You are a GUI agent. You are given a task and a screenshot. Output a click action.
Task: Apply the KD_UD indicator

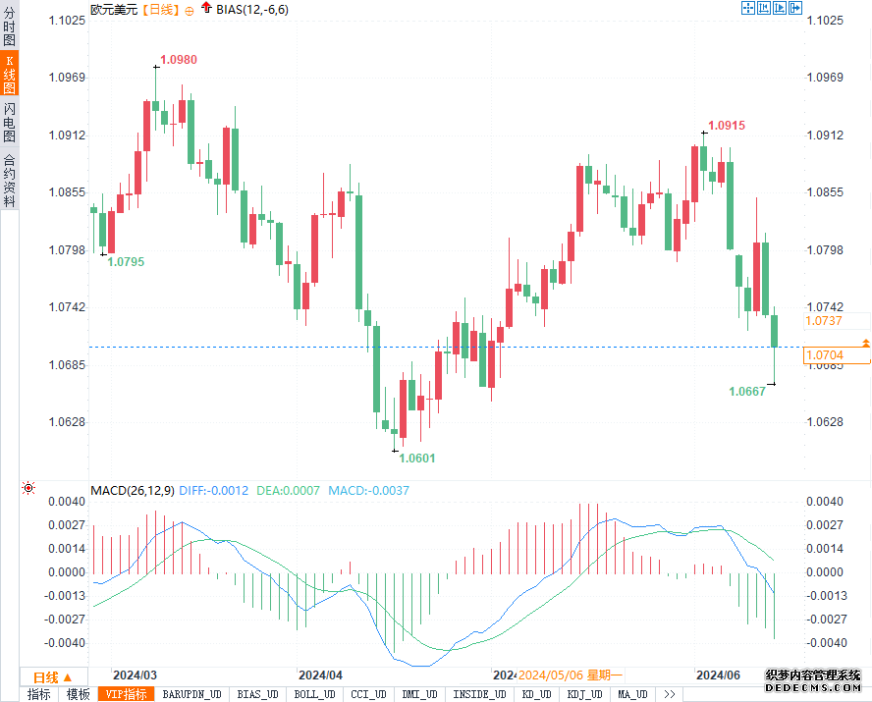[537, 694]
